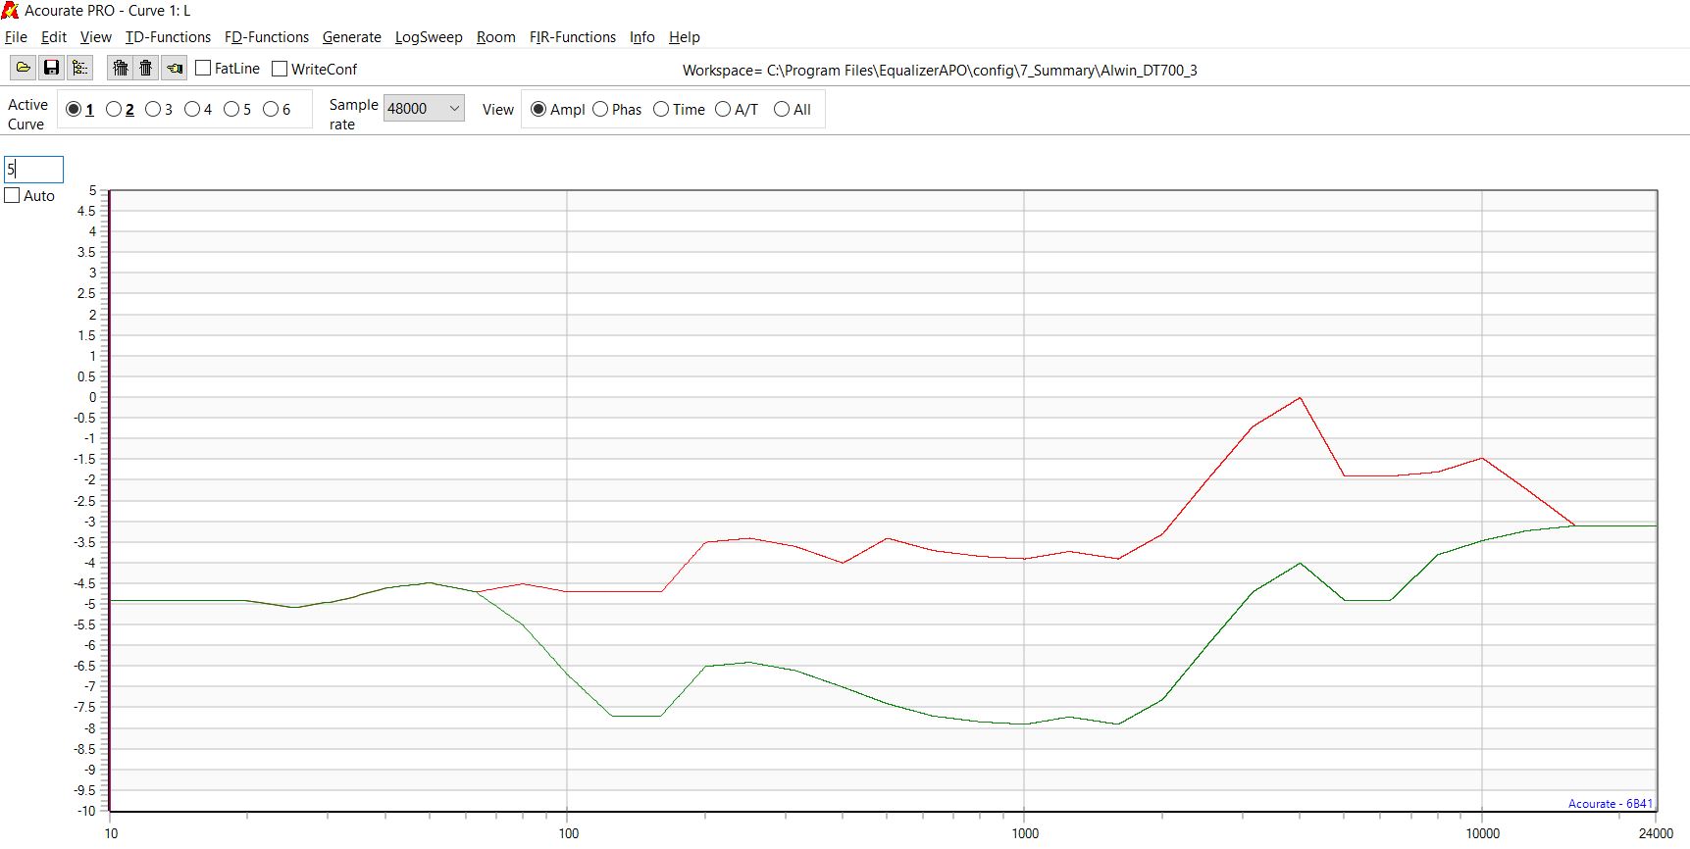
Task: Open the Info menu
Action: pyautogui.click(x=642, y=37)
